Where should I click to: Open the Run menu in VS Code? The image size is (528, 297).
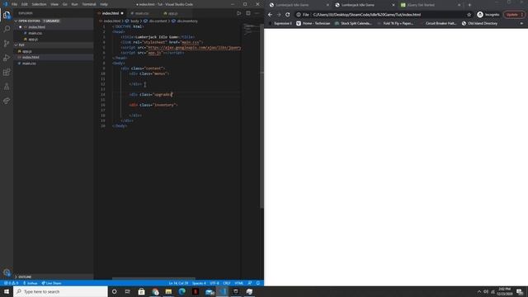coord(74,4)
